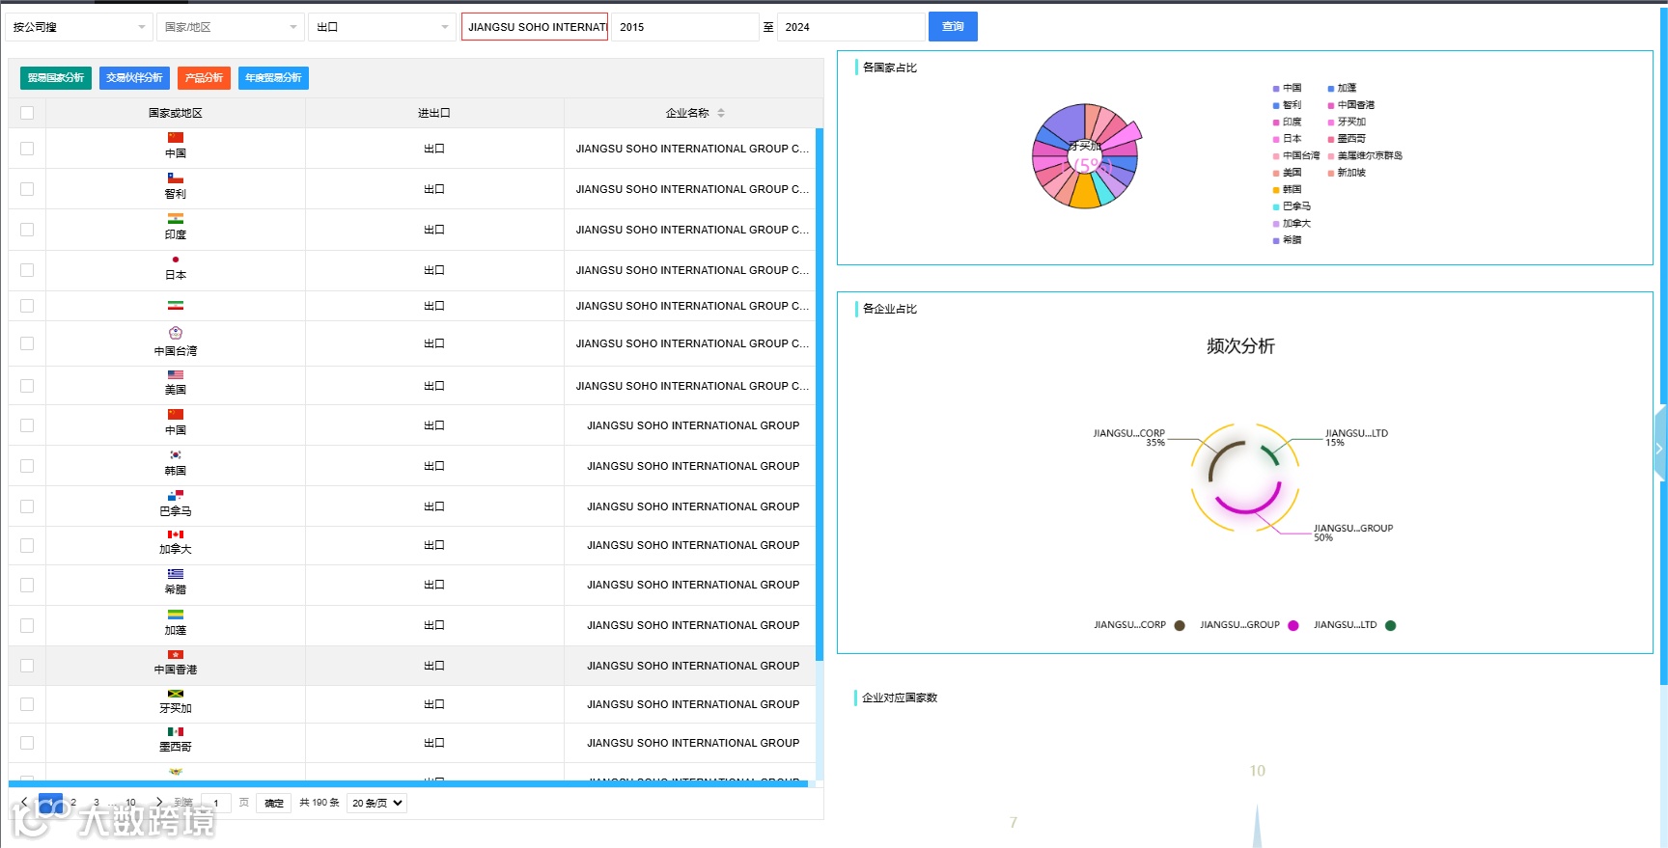This screenshot has width=1668, height=848.
Task: Check the checkbox for the 智利 row
Action: 27,189
